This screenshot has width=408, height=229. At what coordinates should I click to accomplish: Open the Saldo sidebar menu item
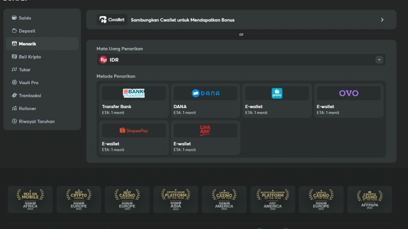pos(25,18)
